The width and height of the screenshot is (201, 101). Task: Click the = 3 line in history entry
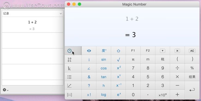32,29
